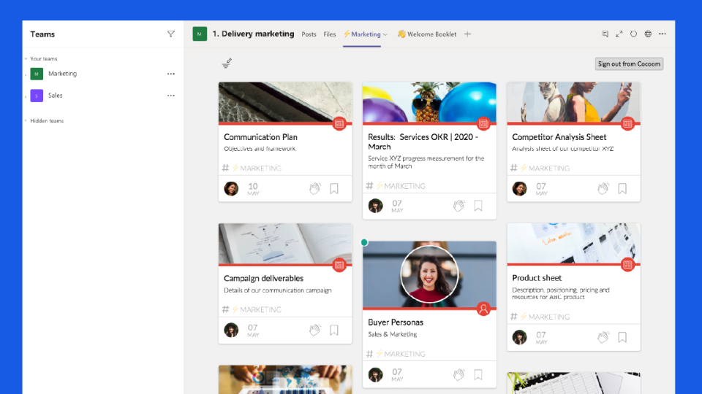Applaud the Results Services OKR card
This screenshot has height=394, width=702.
(459, 206)
